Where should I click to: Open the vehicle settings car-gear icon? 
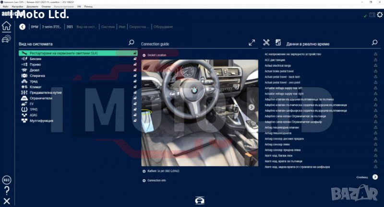coord(6,39)
